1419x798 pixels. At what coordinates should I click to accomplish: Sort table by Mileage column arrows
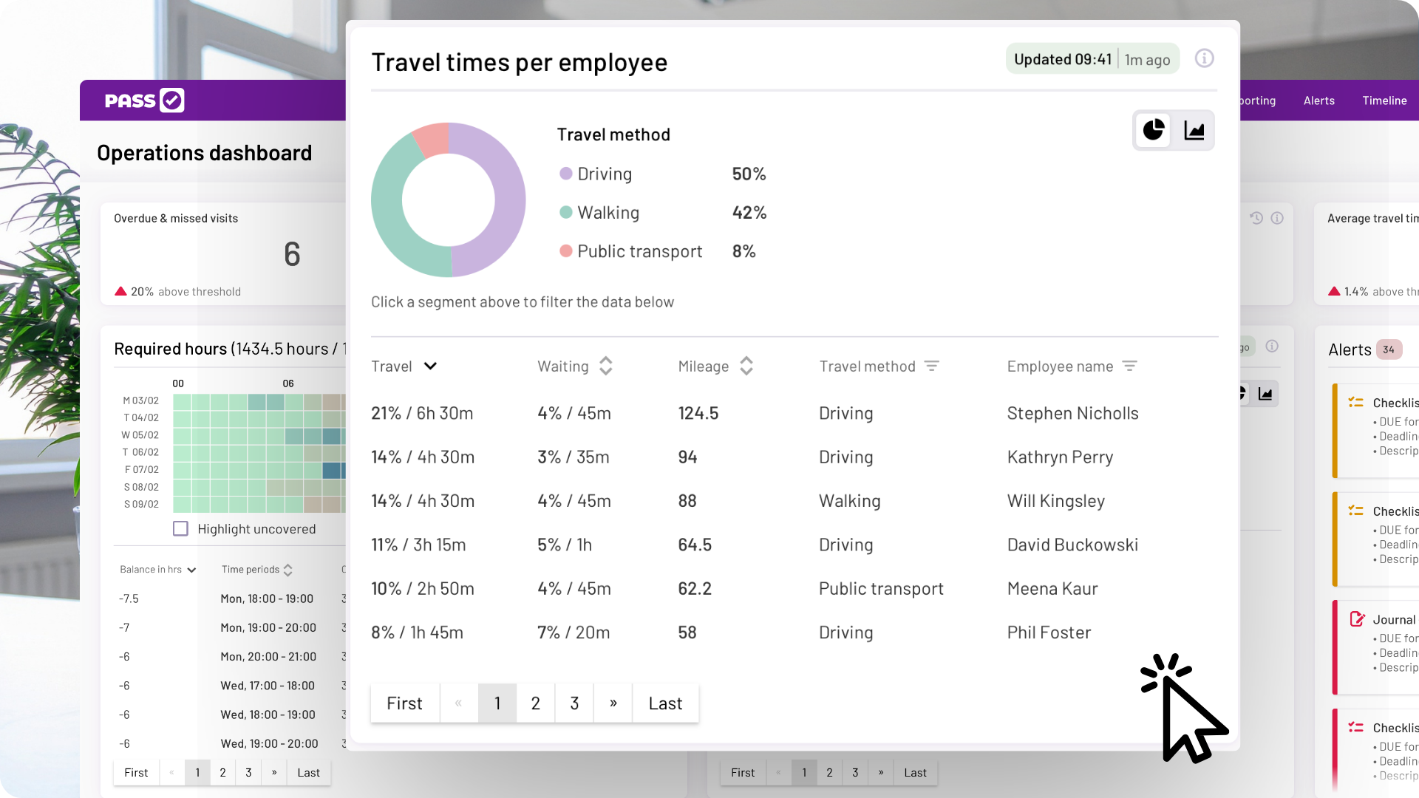[x=746, y=366]
